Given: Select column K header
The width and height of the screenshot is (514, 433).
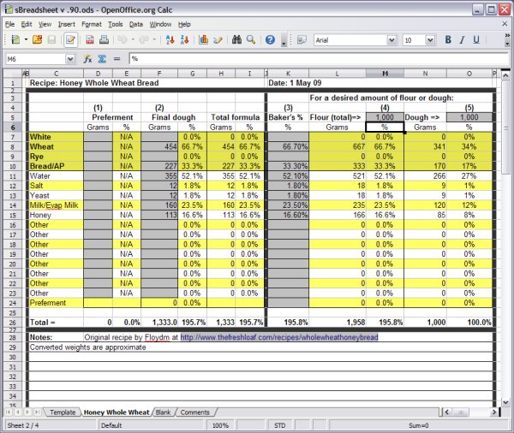Looking at the screenshot, I should [x=288, y=74].
